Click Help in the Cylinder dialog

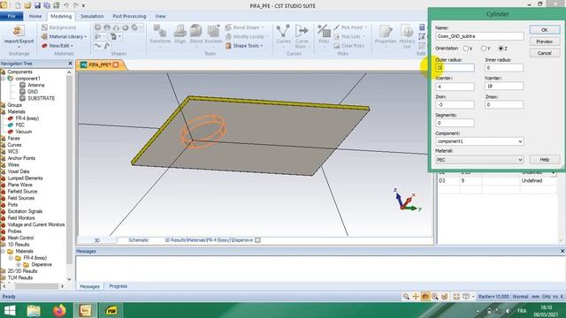(545, 159)
